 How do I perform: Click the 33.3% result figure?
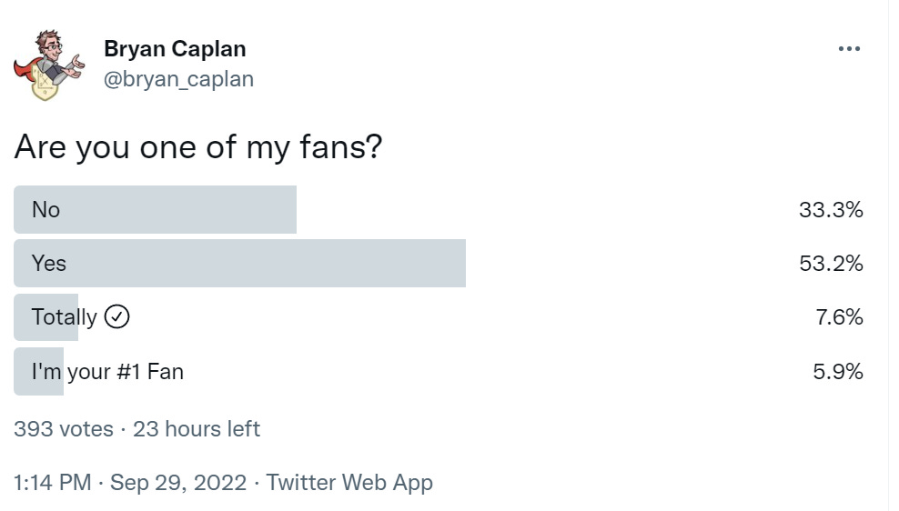(x=830, y=210)
